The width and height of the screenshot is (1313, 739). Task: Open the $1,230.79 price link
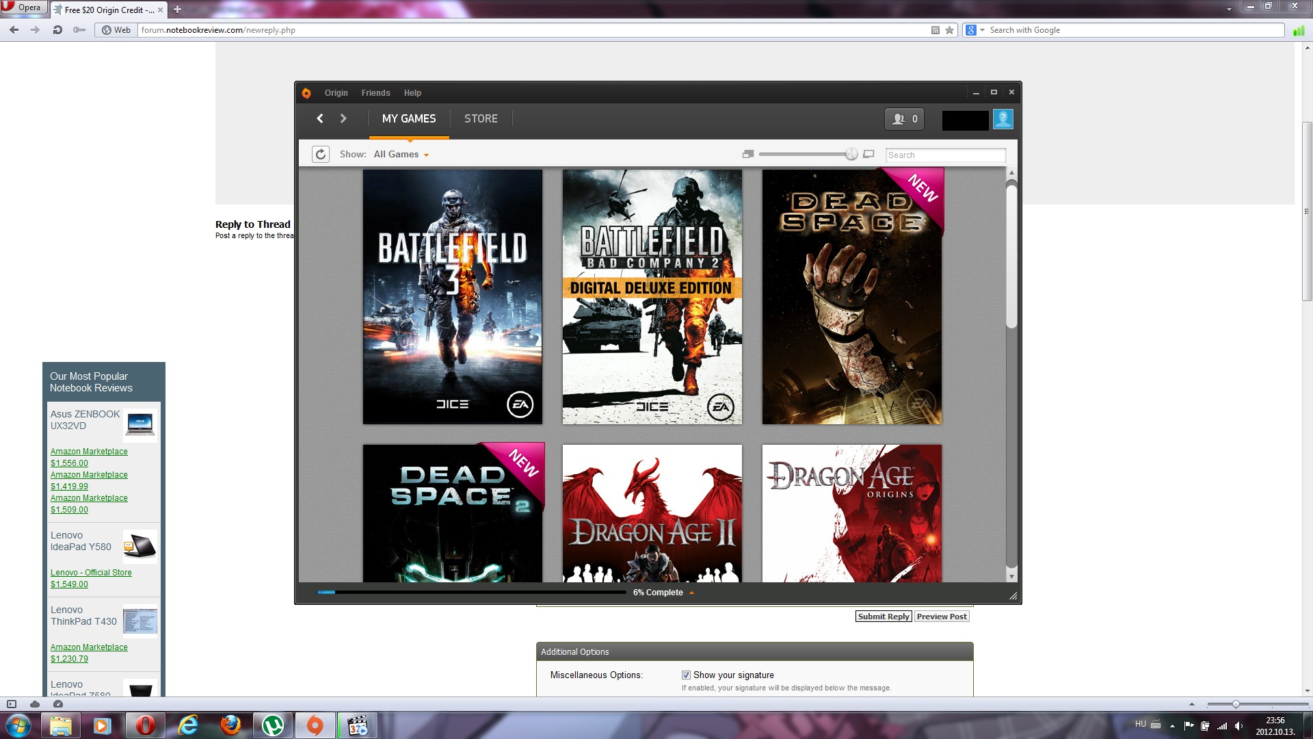pyautogui.click(x=69, y=659)
